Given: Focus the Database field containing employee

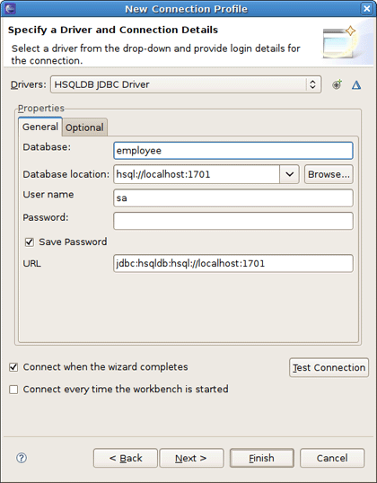Looking at the screenshot, I should coord(233,151).
